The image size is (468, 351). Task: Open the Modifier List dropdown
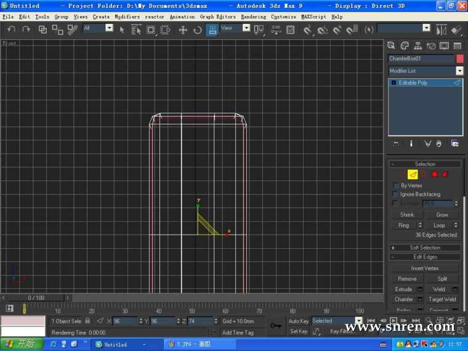pos(425,71)
